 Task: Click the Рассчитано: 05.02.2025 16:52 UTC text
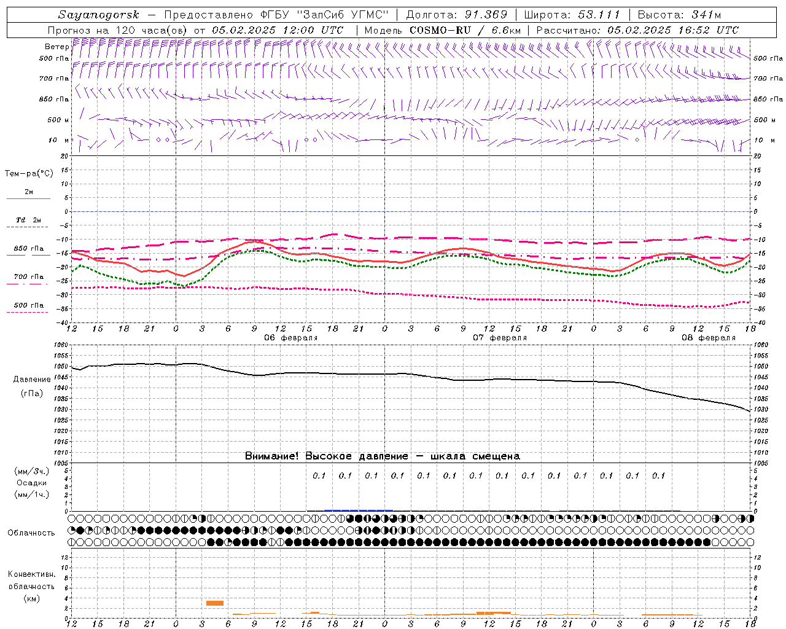pos(637,30)
